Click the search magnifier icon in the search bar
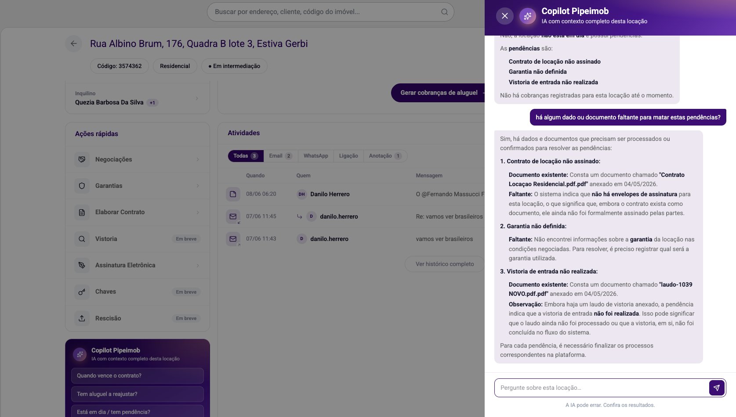Image resolution: width=736 pixels, height=417 pixels. (x=445, y=12)
